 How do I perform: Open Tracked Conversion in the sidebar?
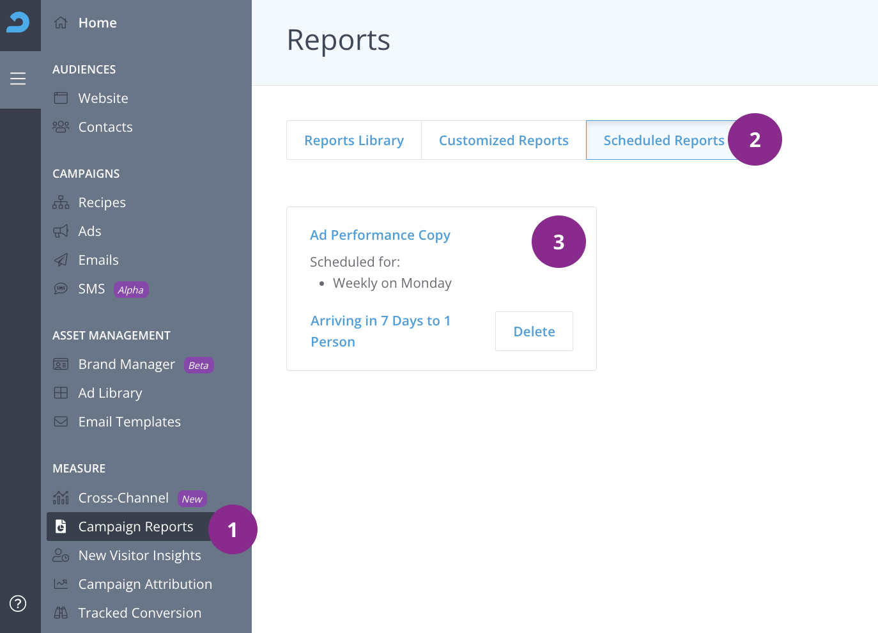[140, 613]
